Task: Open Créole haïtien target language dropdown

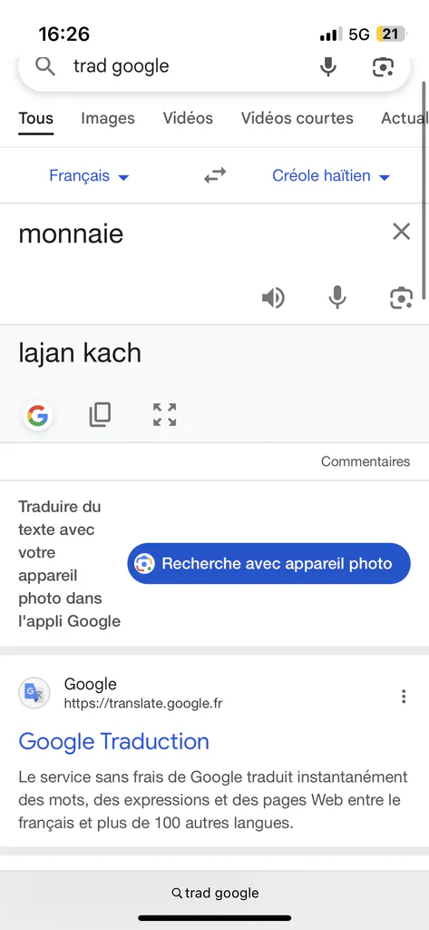Action: click(331, 175)
